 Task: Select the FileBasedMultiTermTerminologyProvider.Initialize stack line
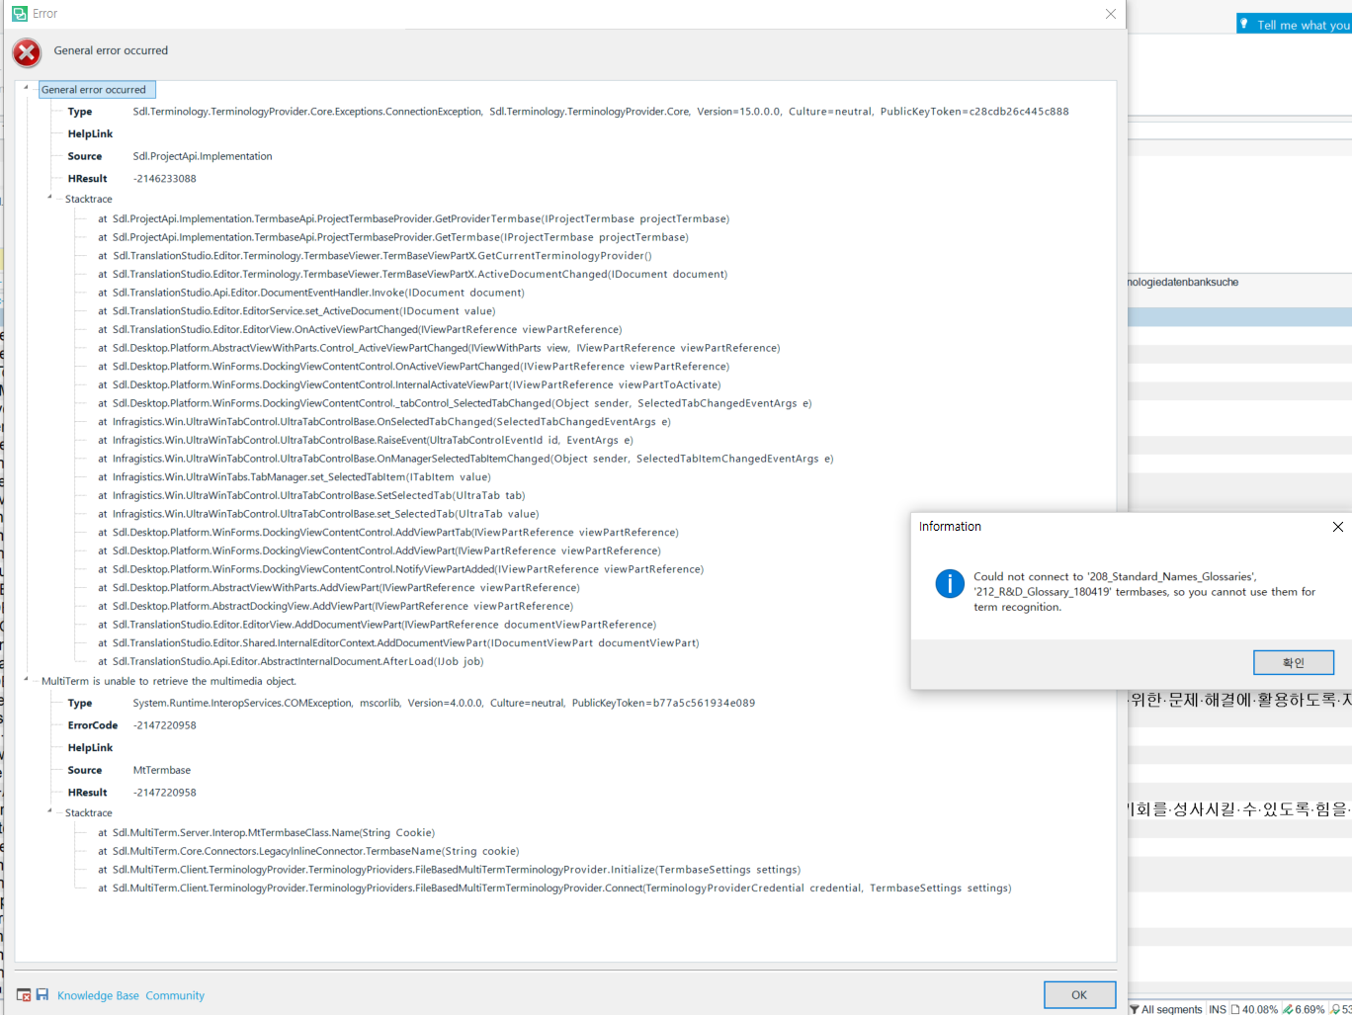[x=449, y=870]
